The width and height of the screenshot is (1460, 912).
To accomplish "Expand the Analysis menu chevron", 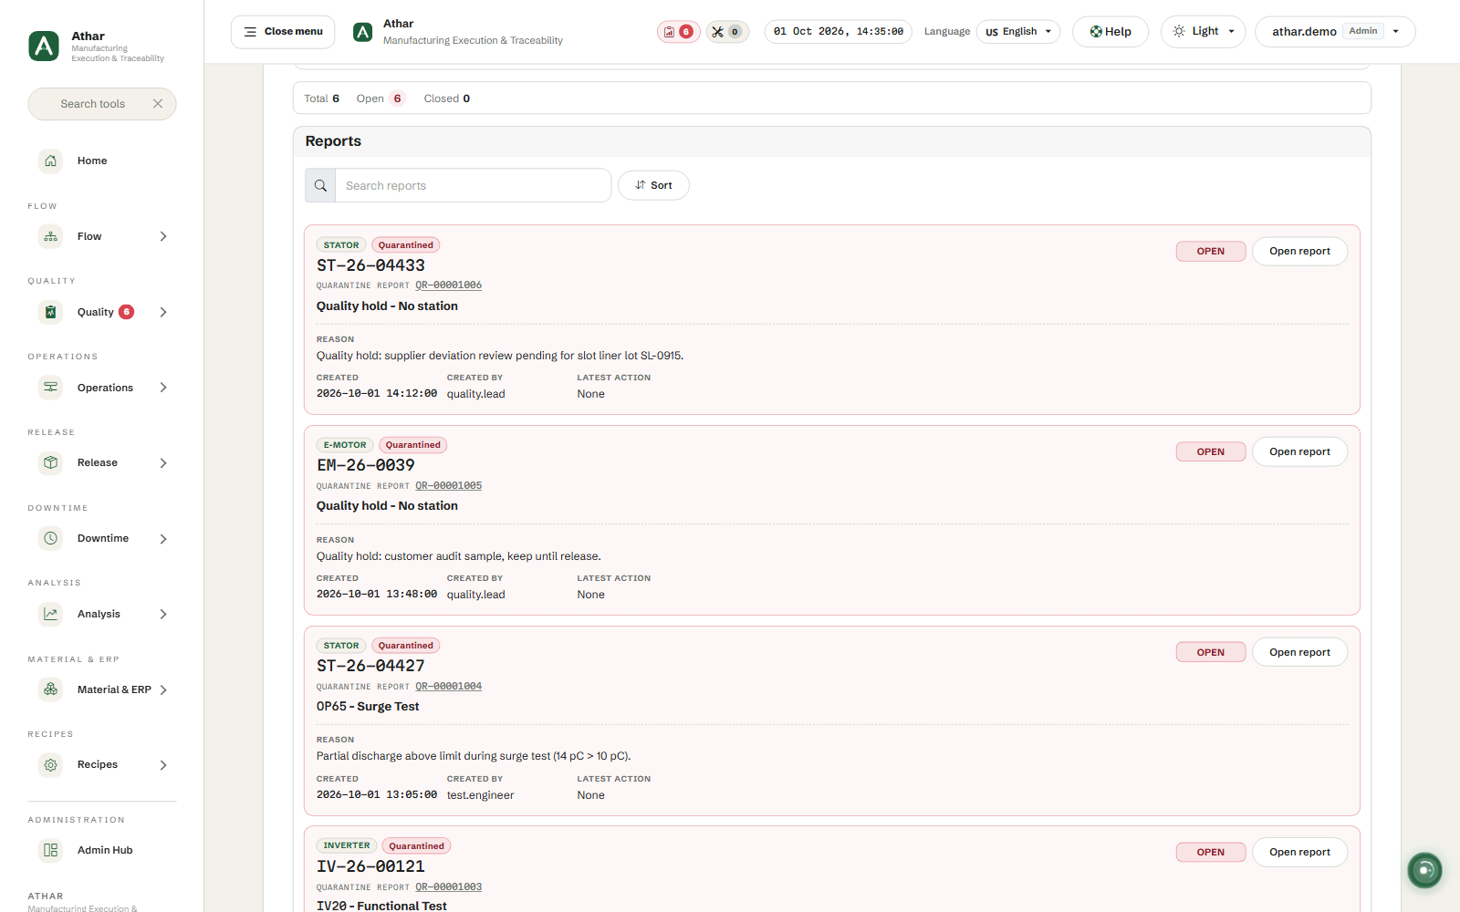I will (163, 615).
